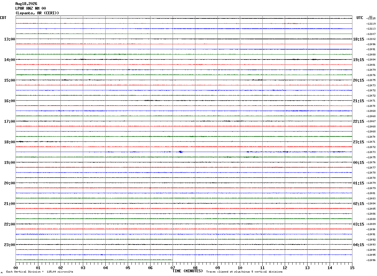Click the traces clipped footnote text
The width and height of the screenshot is (377, 276).
pos(244,272)
